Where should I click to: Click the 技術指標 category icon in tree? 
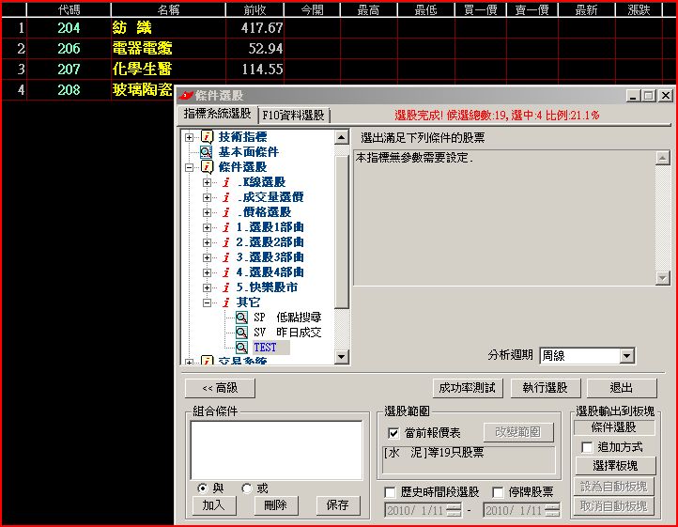tap(207, 137)
